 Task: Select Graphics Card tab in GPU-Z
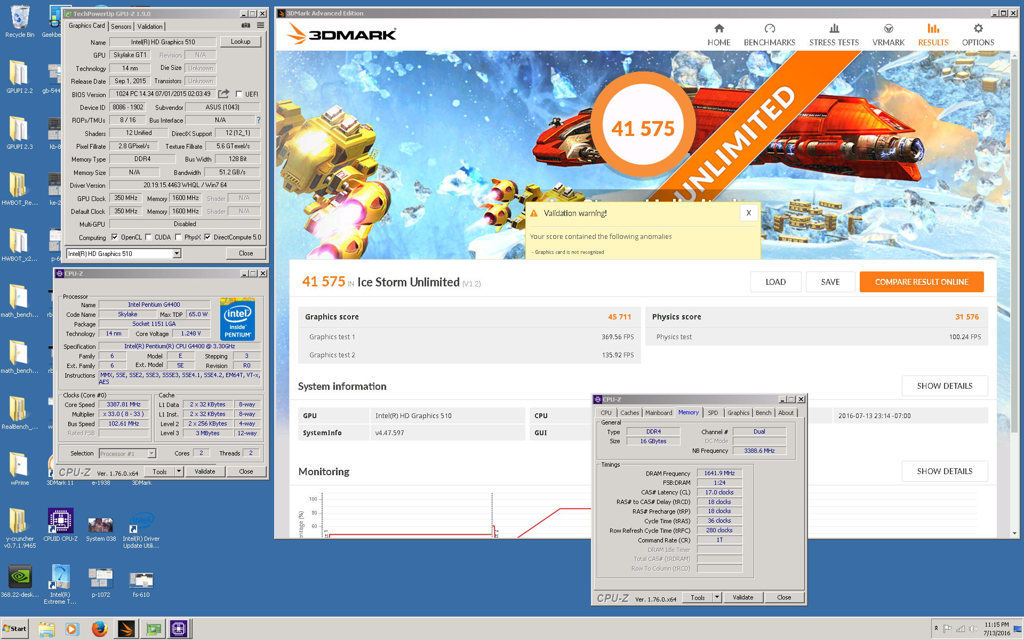tap(87, 26)
